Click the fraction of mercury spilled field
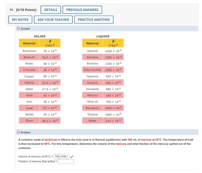202x173 pixels. pyautogui.click(x=66, y=162)
